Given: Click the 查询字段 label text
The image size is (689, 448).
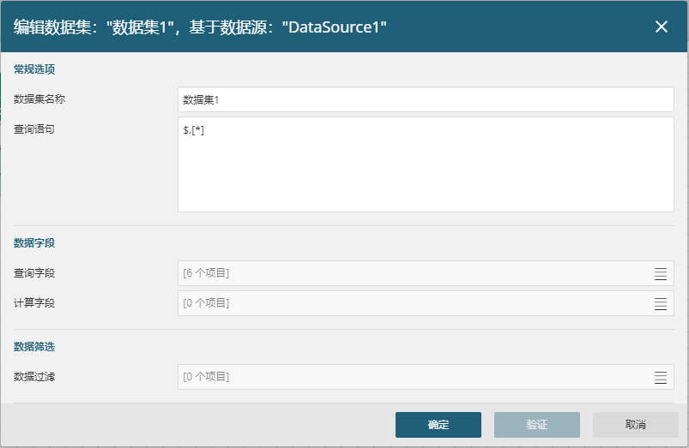Looking at the screenshot, I should coord(34,273).
